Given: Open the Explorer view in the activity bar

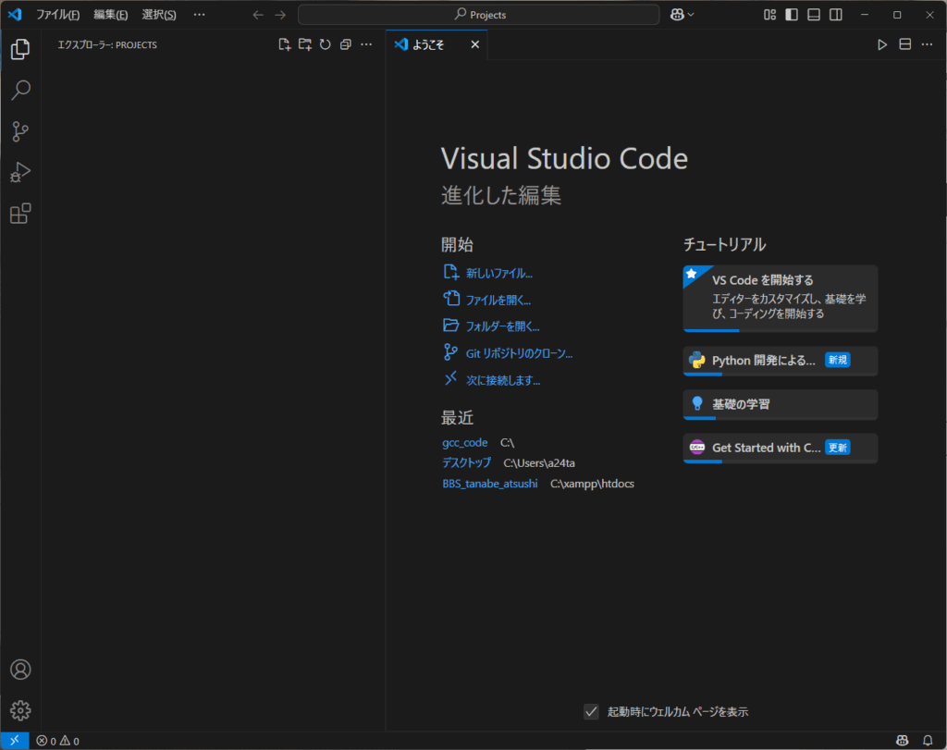Looking at the screenshot, I should 20,49.
